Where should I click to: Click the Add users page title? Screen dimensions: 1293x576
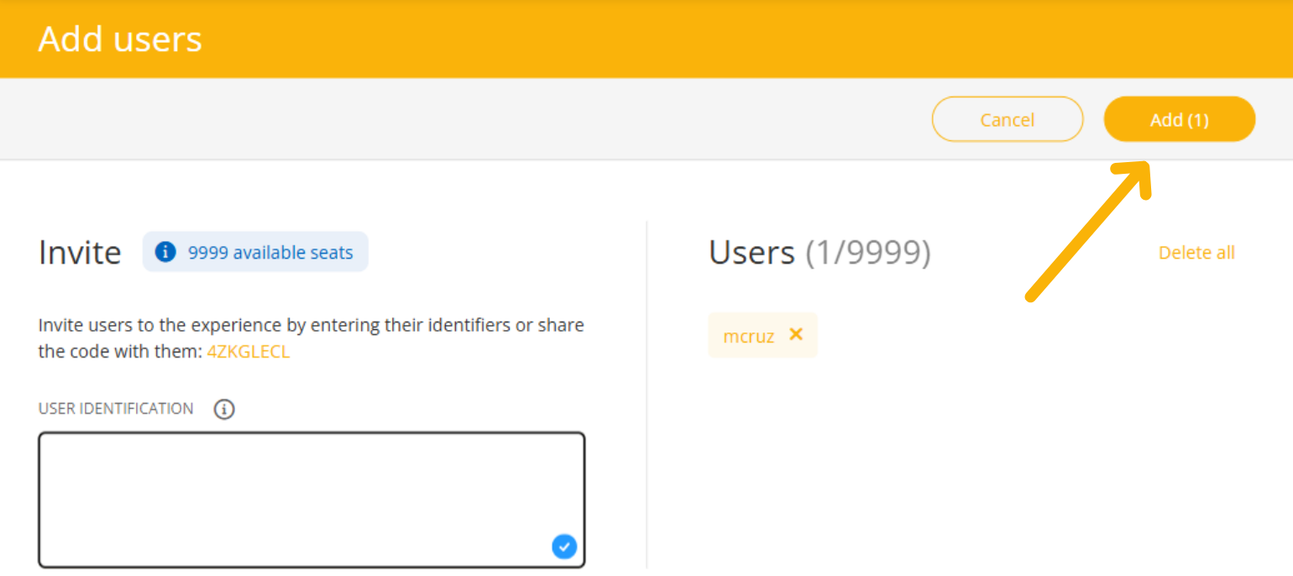click(x=120, y=39)
